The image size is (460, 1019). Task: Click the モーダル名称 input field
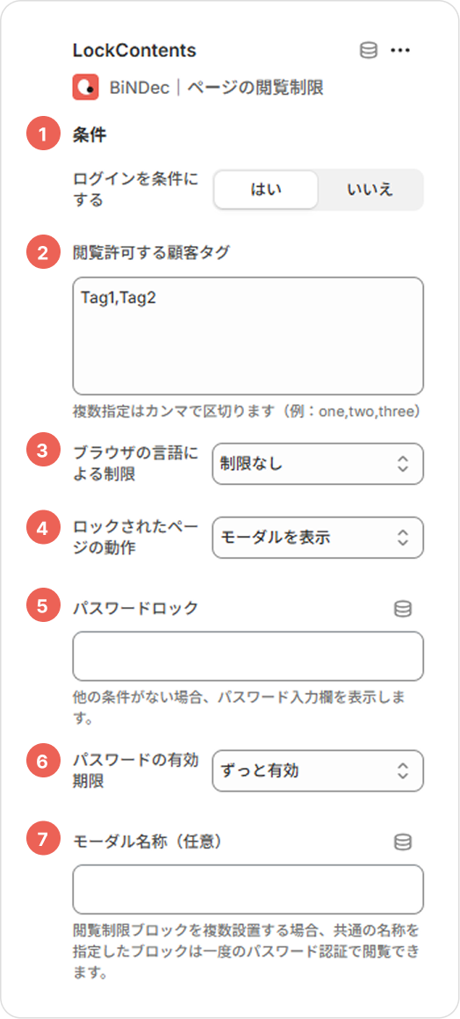(248, 890)
